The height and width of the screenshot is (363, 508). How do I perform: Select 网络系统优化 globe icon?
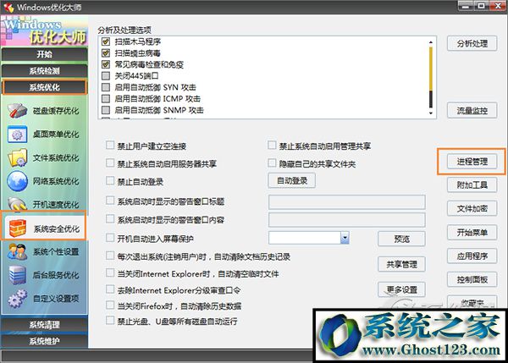(x=17, y=181)
